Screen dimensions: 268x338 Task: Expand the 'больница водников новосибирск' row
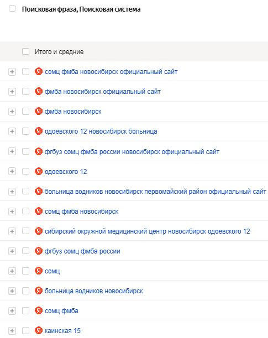pos(12,291)
